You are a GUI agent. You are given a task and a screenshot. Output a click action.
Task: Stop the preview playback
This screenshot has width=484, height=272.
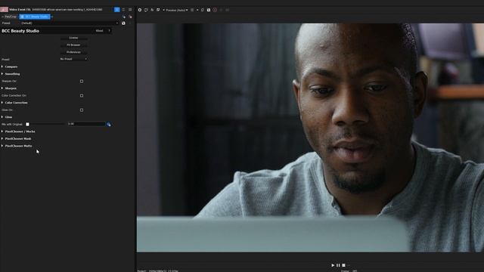click(x=343, y=265)
